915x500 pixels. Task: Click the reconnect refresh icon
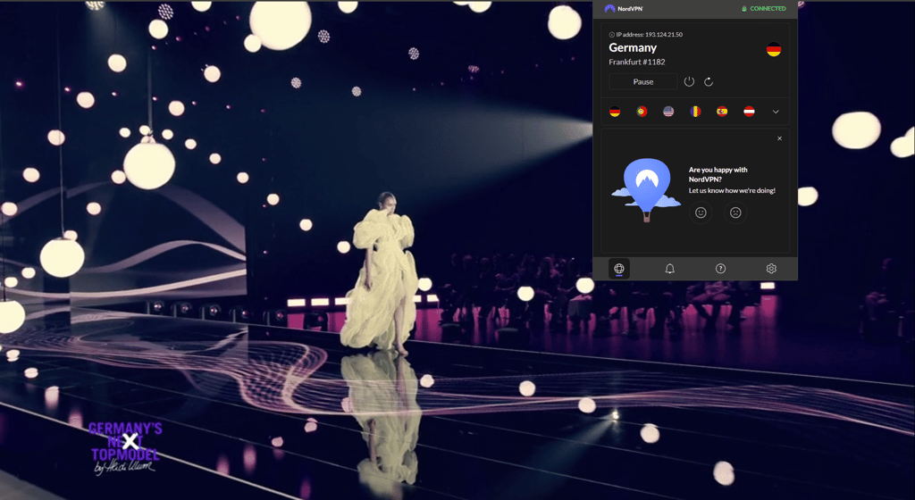click(x=709, y=81)
